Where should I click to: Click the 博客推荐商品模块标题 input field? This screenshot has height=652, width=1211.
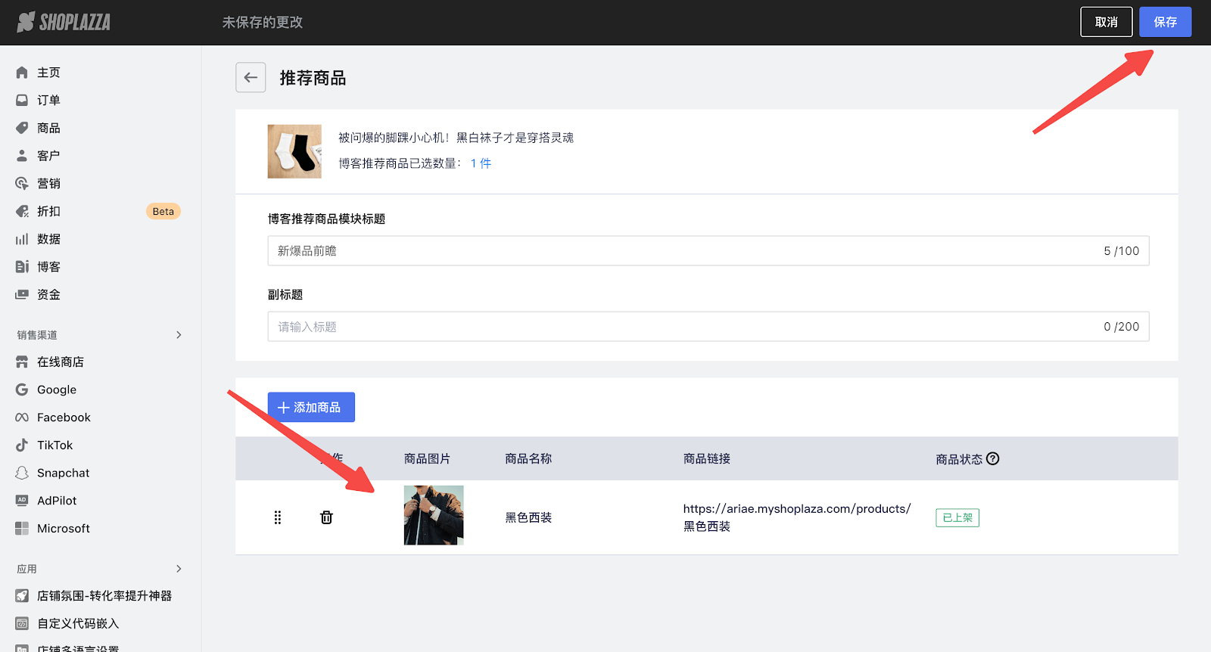click(681, 251)
